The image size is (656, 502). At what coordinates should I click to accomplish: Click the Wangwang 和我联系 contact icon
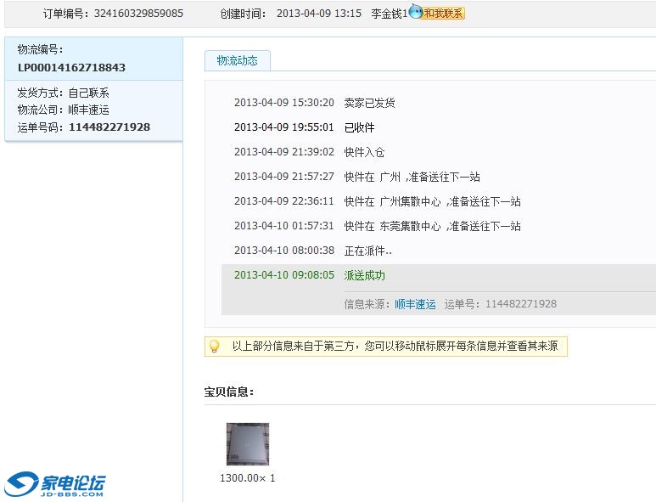(x=437, y=14)
